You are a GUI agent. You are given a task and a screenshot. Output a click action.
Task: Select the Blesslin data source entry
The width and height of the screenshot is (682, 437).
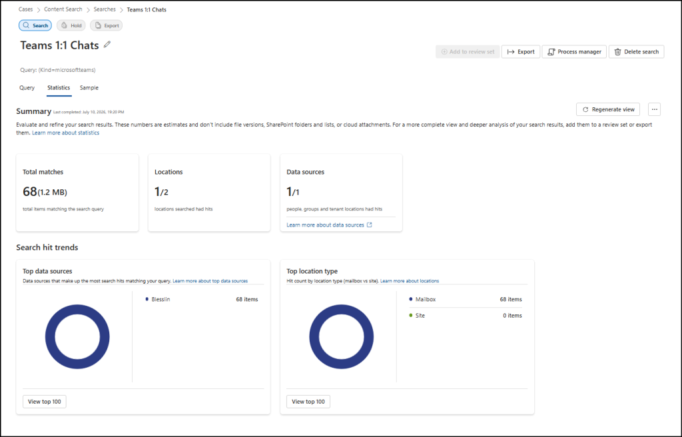[x=161, y=300]
